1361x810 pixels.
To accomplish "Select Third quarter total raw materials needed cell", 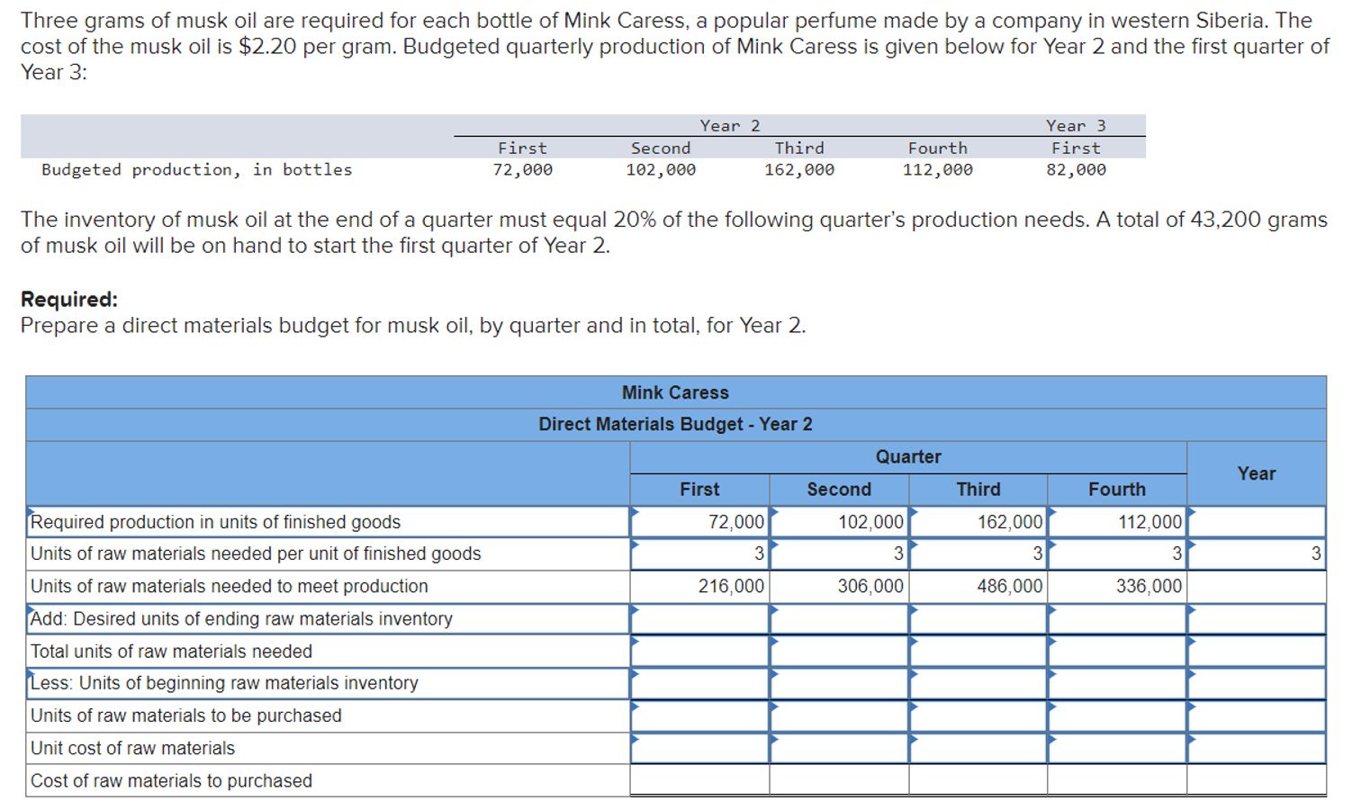I will 978,652.
